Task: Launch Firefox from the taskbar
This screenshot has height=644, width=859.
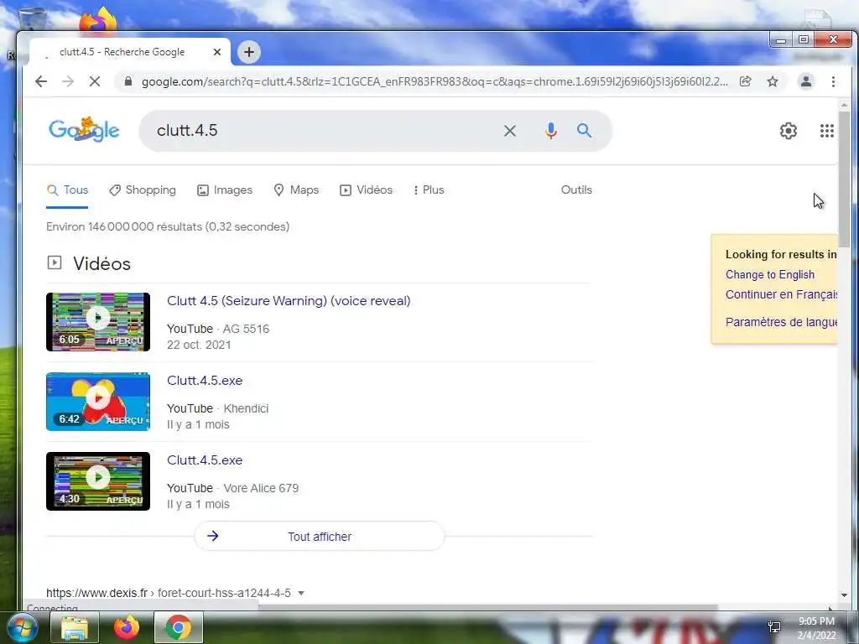Action: point(127,627)
